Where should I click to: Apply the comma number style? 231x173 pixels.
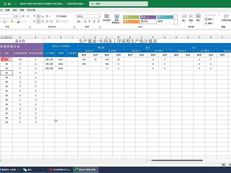click(89, 21)
